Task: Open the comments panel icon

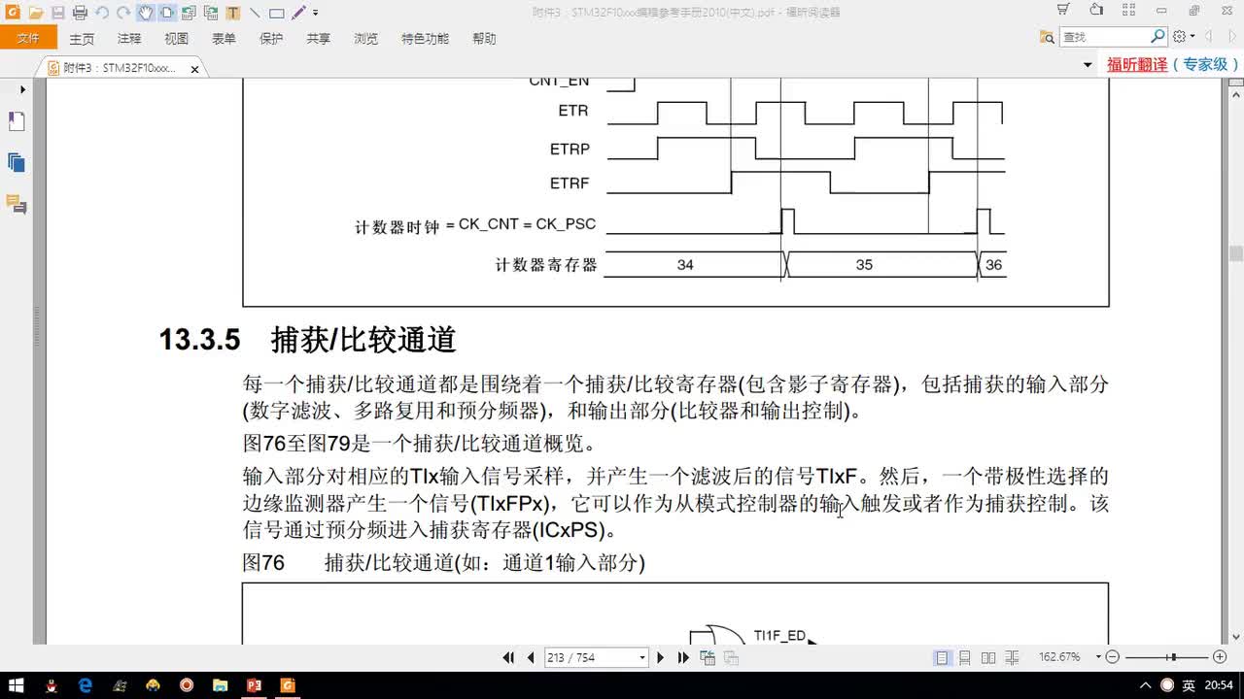Action: (17, 204)
